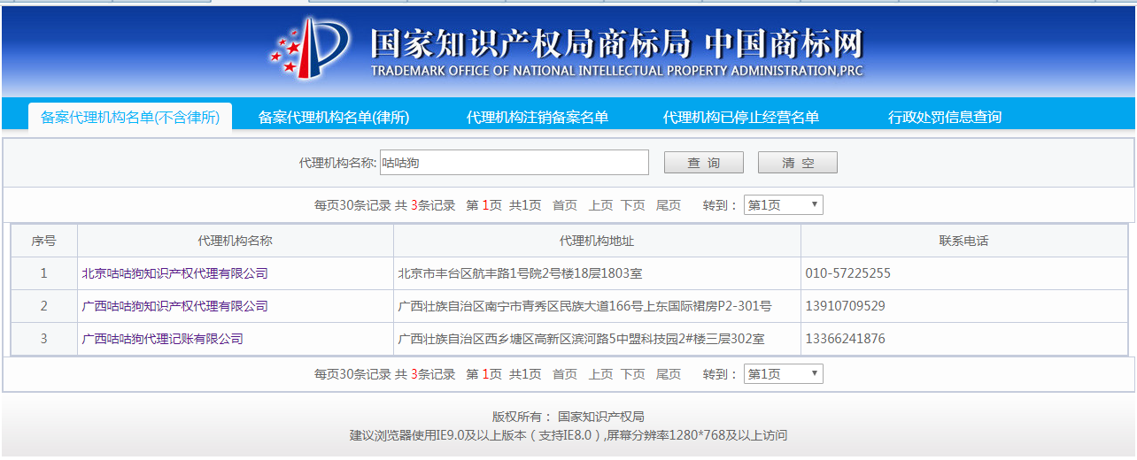This screenshot has width=1137, height=460.
Task: Open 北京咕咕狗知识产权代理有限公司 entry
Action: tap(174, 273)
